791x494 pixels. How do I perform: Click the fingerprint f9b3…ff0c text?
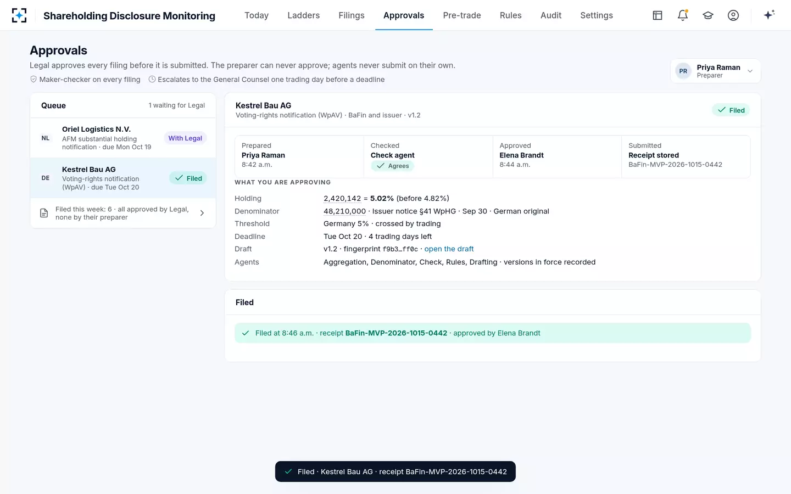point(400,249)
